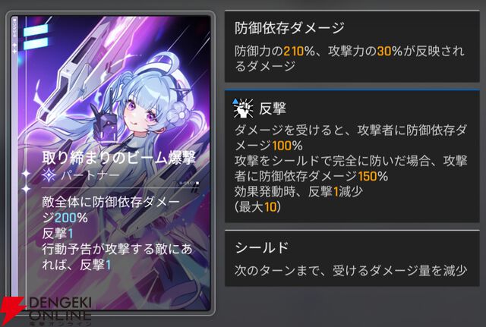
Task: Click the lower four-point star beside card name
Action: coord(25,188)
